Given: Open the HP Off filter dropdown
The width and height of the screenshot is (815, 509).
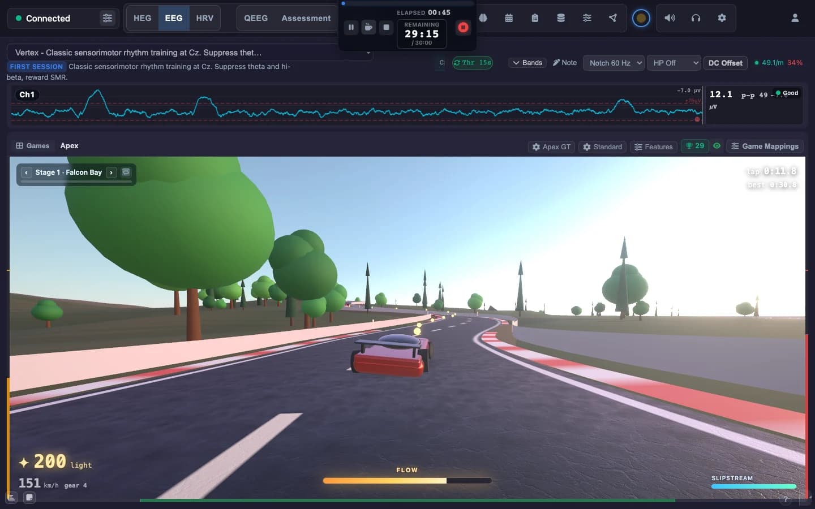Looking at the screenshot, I should click(674, 63).
